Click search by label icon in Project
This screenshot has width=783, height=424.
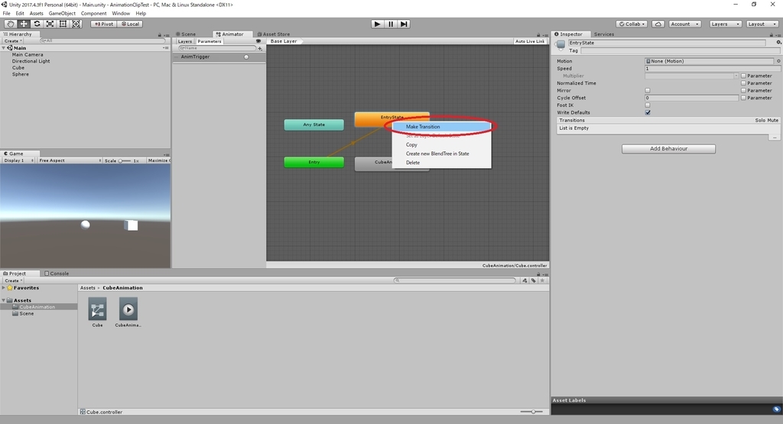tap(533, 280)
